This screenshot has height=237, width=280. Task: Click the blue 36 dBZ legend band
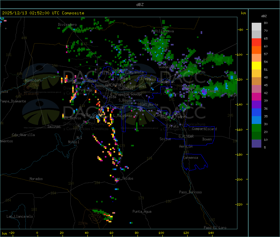coord(256,112)
